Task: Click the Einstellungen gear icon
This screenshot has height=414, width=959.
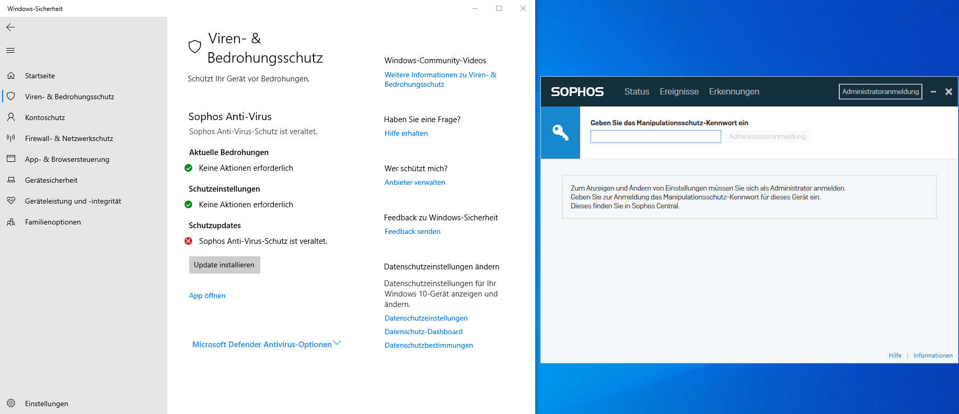Action: [x=11, y=403]
